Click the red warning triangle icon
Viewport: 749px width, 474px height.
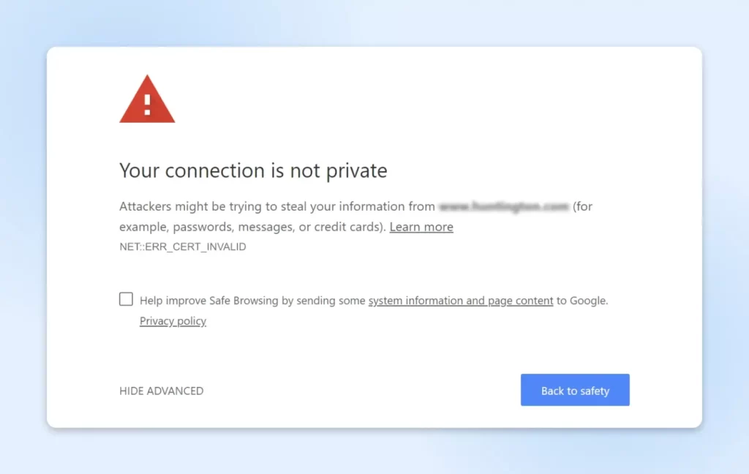click(x=147, y=99)
